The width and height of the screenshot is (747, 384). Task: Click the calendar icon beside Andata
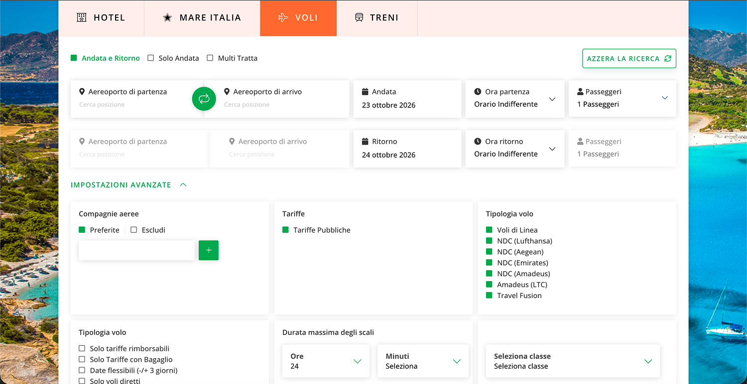[365, 92]
